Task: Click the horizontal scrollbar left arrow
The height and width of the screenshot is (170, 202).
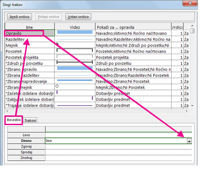Action: 7,111
